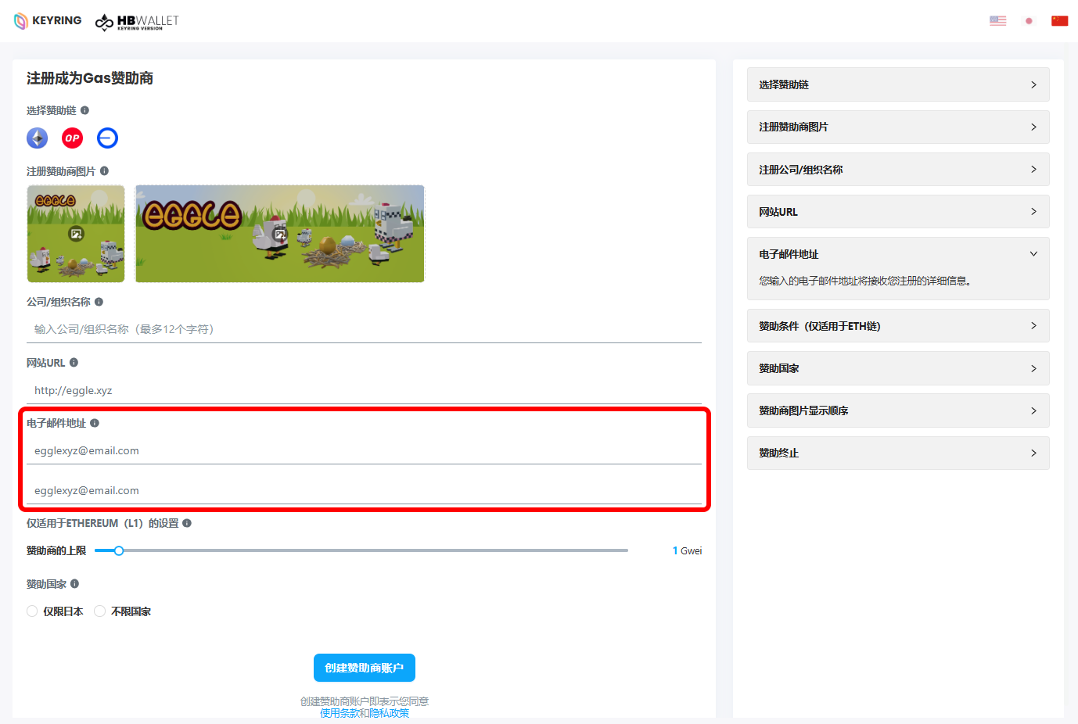Select the Ethereum chain icon
The height and width of the screenshot is (724, 1078).
(37, 138)
